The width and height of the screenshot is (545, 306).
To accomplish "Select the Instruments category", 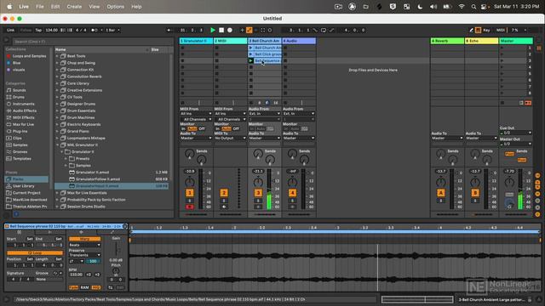I will [x=23, y=104].
